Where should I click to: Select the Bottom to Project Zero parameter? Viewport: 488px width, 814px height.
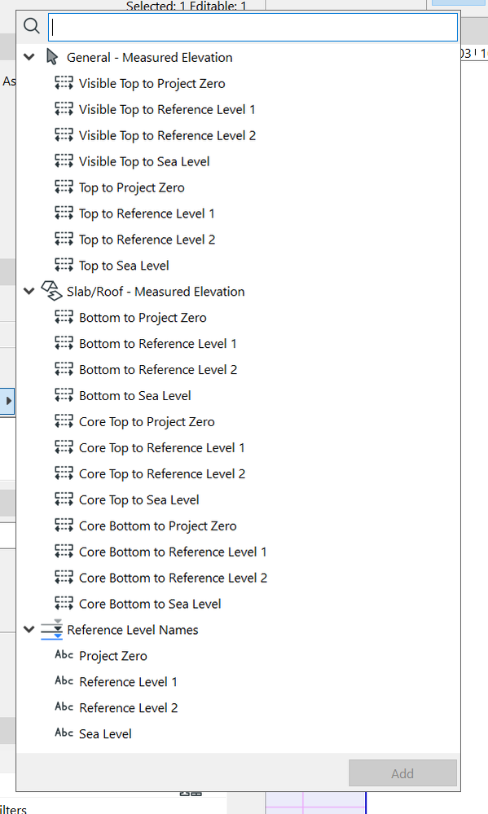coord(143,317)
